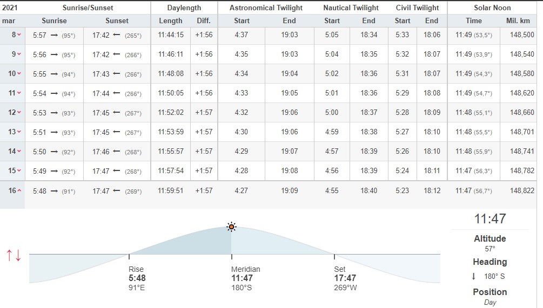Viewport: 543px width, 308px height.
Task: Click the Sunrise column header
Action: coord(54,20)
